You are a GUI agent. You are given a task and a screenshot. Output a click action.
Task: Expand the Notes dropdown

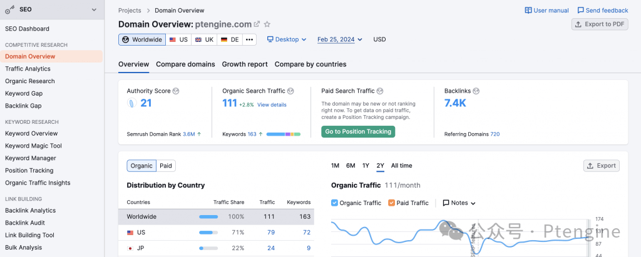point(459,203)
